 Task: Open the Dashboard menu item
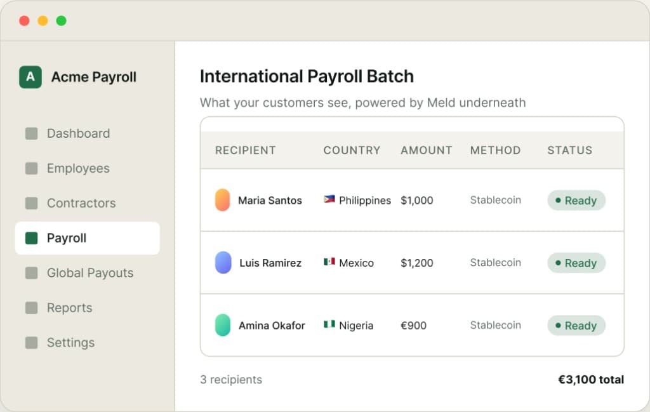coord(88,133)
